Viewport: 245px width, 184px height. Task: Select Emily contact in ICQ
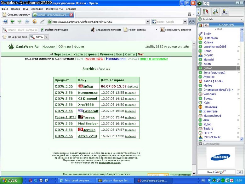tap(207, 34)
